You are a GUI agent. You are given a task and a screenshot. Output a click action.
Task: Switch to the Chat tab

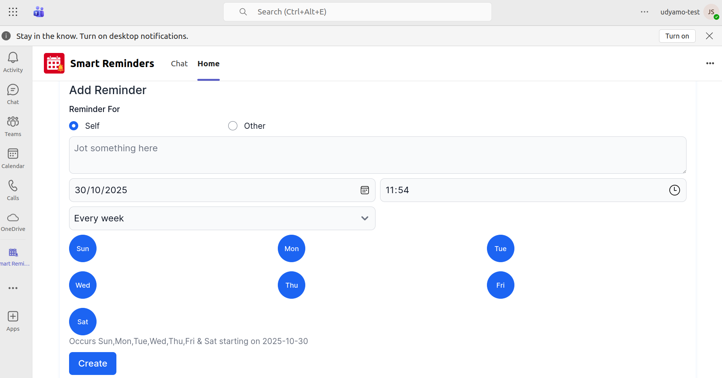179,64
